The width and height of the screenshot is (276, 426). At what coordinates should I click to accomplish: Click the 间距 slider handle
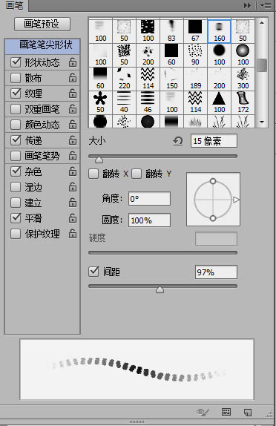pos(160,289)
